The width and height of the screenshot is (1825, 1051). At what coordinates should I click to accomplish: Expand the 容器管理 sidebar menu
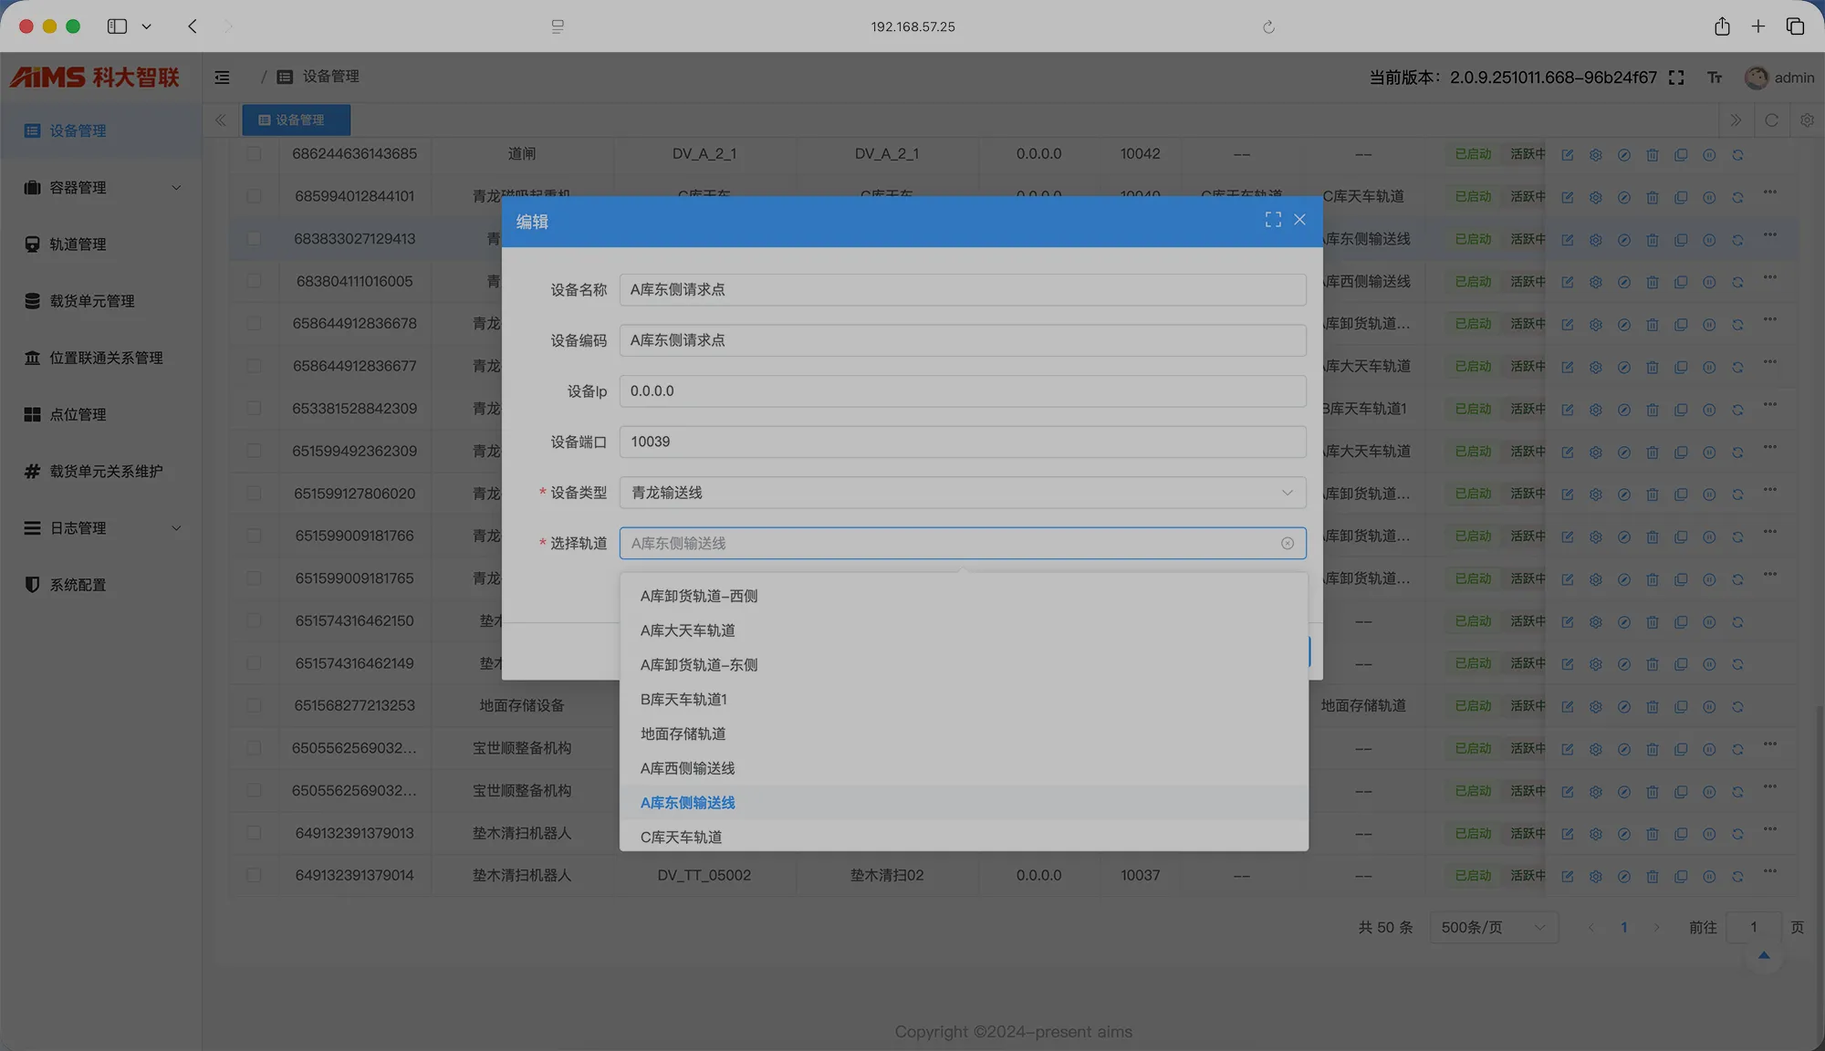101,187
